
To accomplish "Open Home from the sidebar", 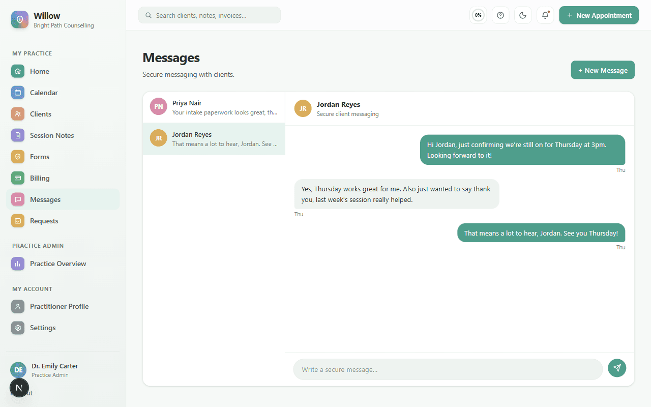I will coord(63,71).
